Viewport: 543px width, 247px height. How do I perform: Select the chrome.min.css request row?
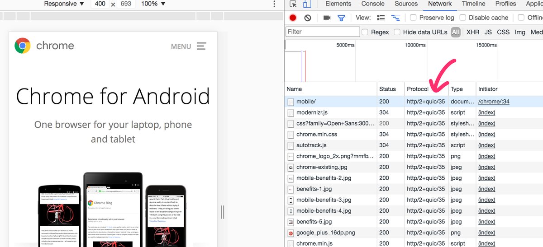[x=414, y=135]
